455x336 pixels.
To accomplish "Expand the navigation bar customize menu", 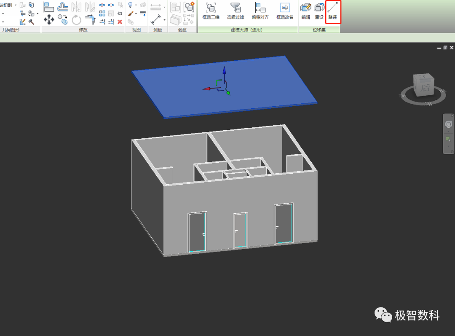I will (x=452, y=152).
